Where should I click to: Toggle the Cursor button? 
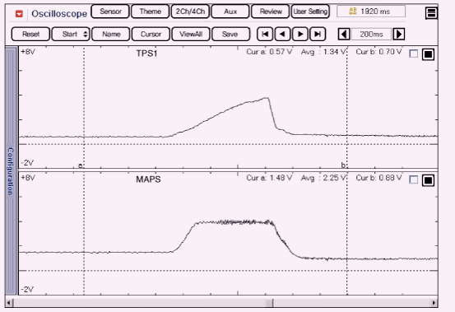[151, 35]
